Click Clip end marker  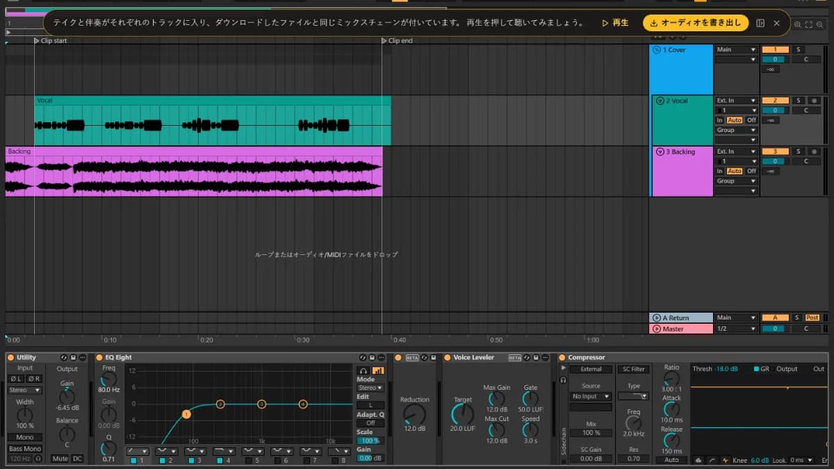pyautogui.click(x=398, y=41)
